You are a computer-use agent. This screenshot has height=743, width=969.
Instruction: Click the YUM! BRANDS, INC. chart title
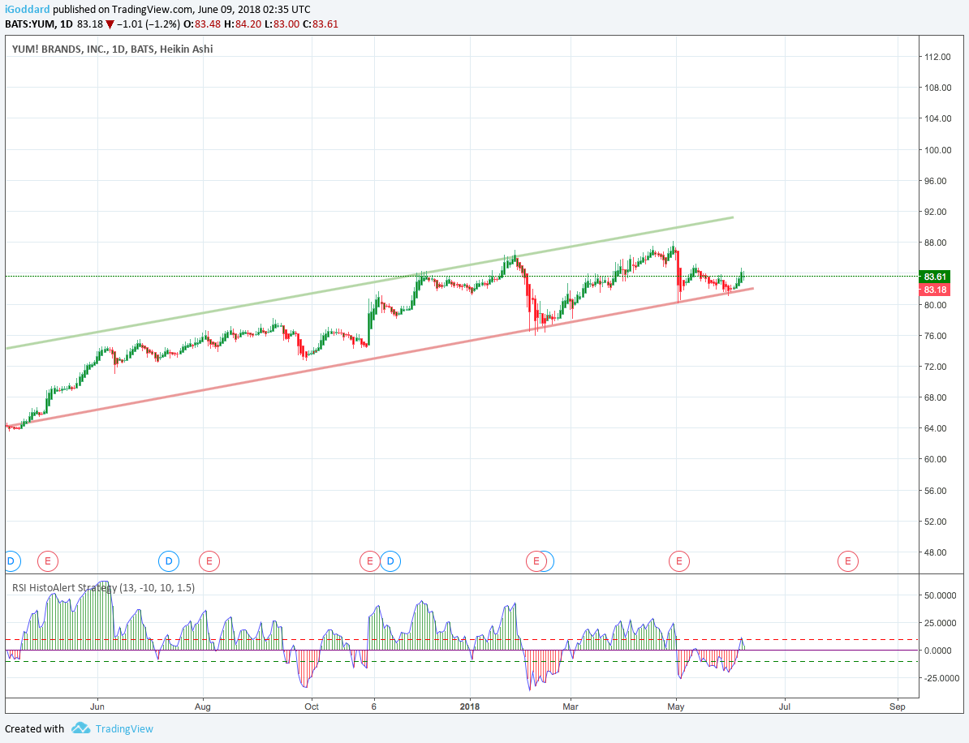click(113, 49)
